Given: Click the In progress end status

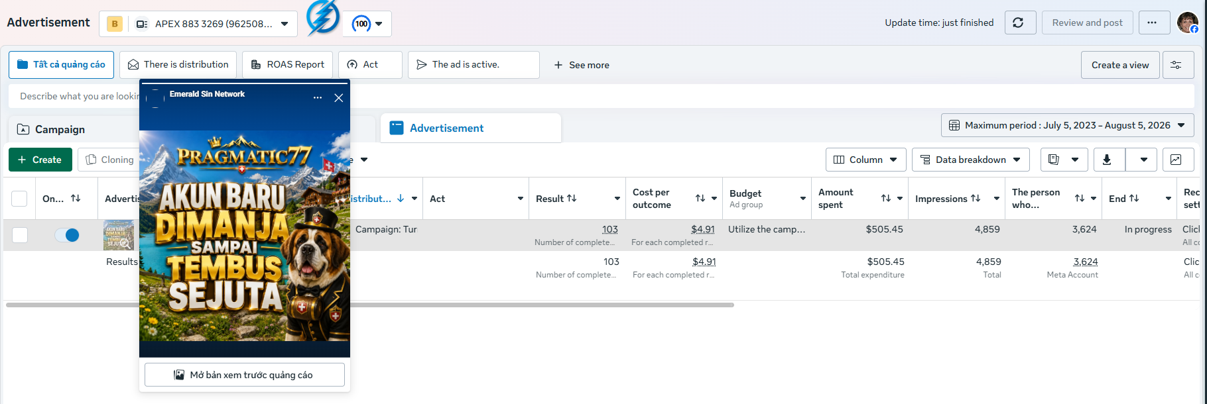Looking at the screenshot, I should [x=1148, y=229].
